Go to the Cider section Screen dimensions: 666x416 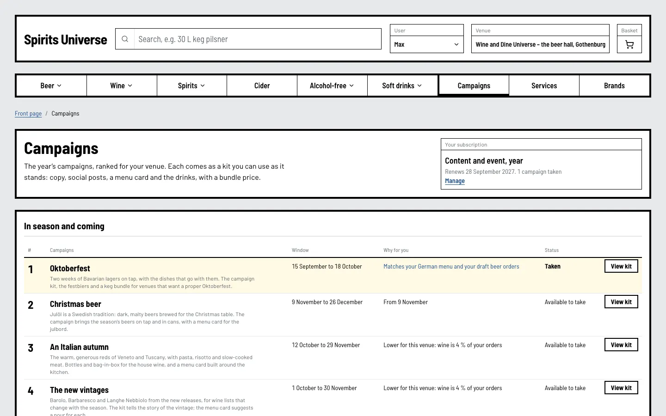pos(262,86)
